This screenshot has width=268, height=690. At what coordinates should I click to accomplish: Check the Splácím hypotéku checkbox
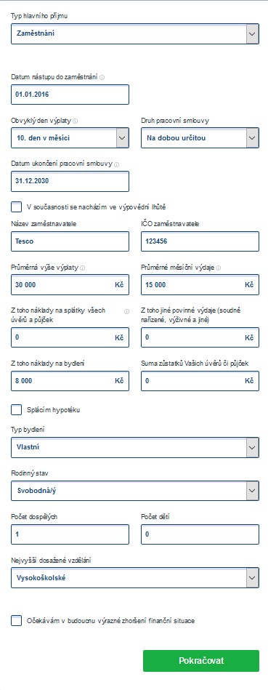[x=16, y=410]
